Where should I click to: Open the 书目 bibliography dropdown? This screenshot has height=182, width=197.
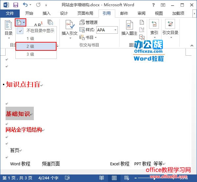click(88, 37)
